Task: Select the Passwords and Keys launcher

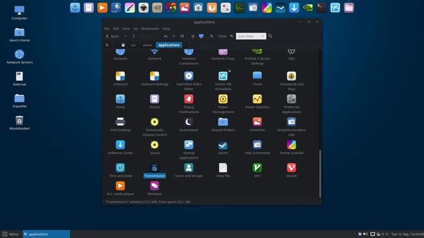Action: (291, 81)
